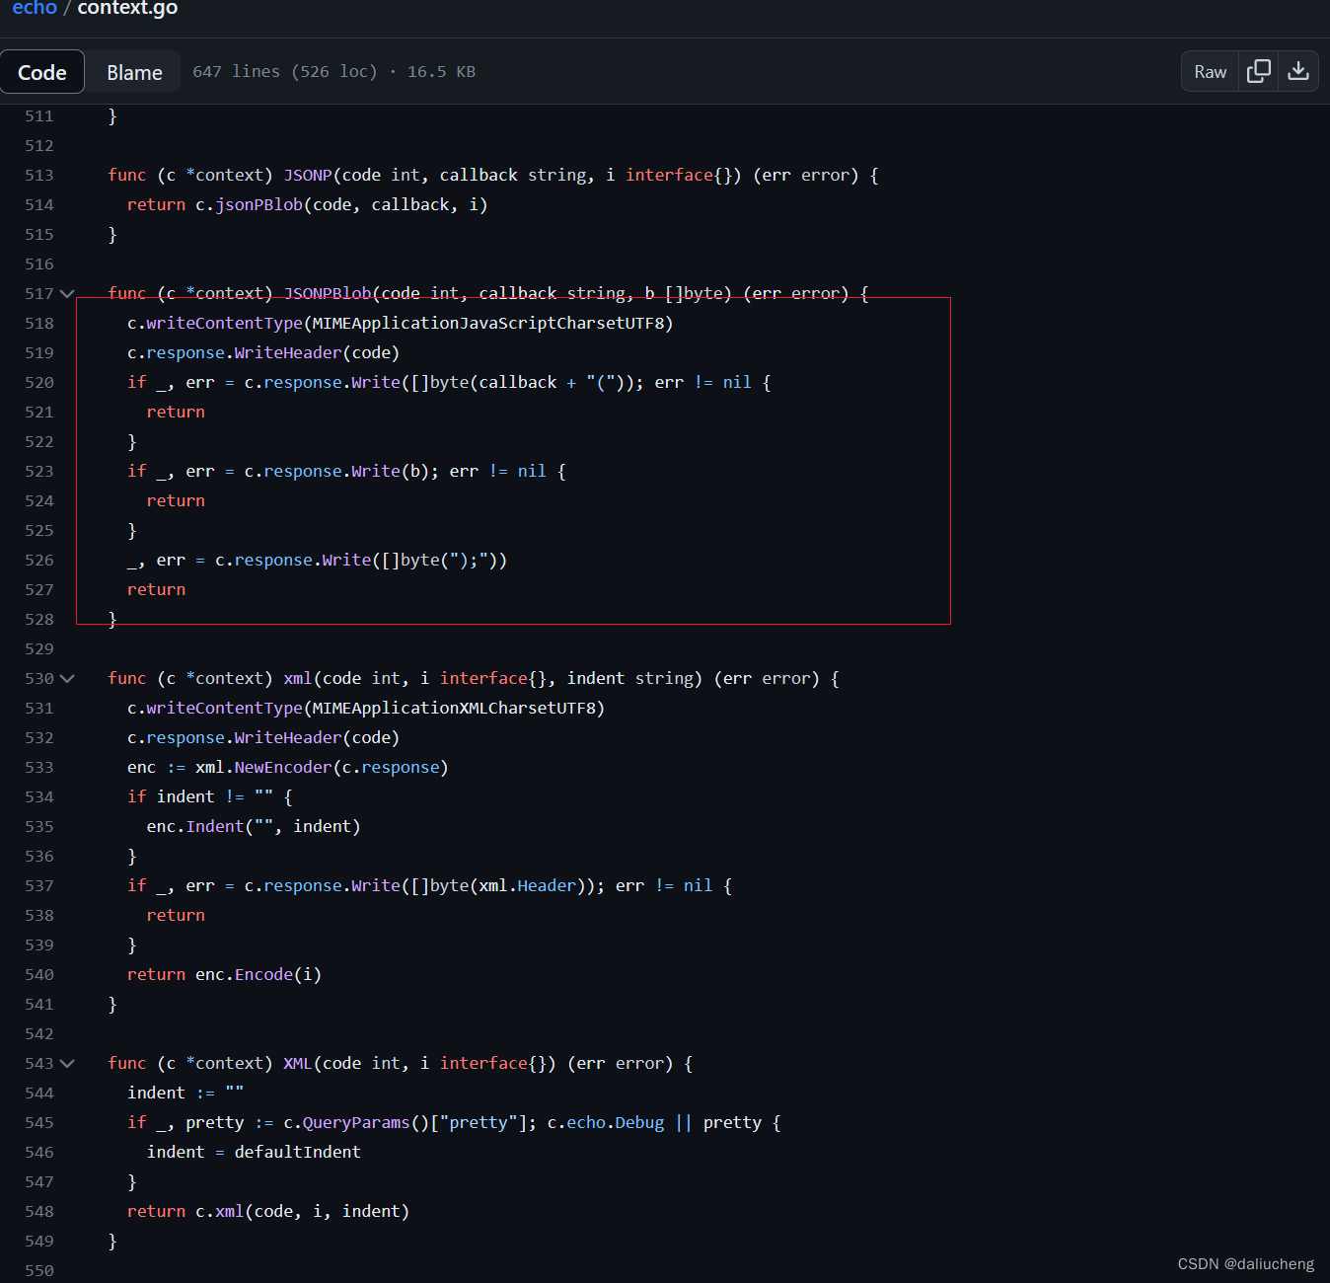Open the Raw file view

click(1210, 71)
